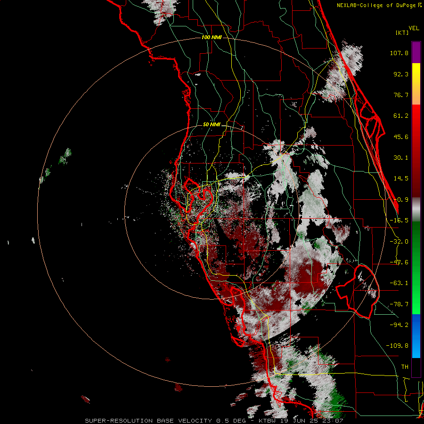The height and width of the screenshot is (424, 424).
Task: Click the TH label on the legend
Action: (x=405, y=367)
